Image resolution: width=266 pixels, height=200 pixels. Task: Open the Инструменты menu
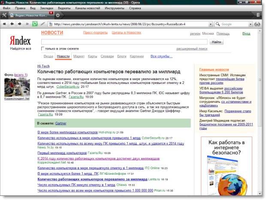[x=115, y=8]
